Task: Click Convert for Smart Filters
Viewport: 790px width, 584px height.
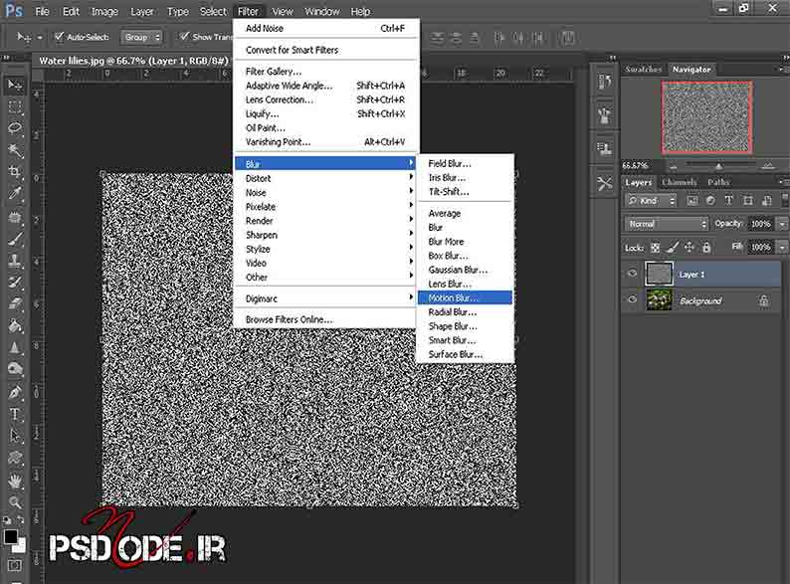Action: click(325, 50)
